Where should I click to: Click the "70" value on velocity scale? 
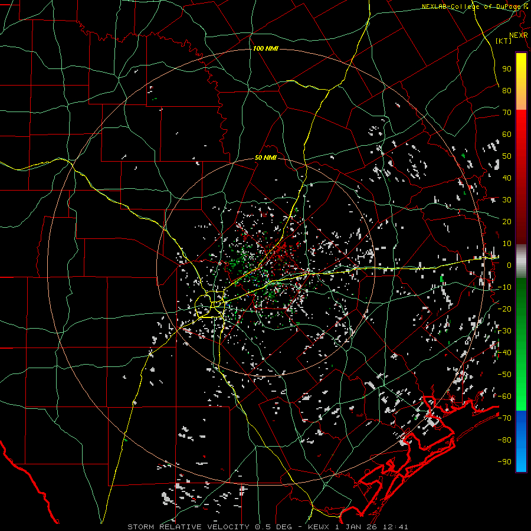click(x=507, y=113)
